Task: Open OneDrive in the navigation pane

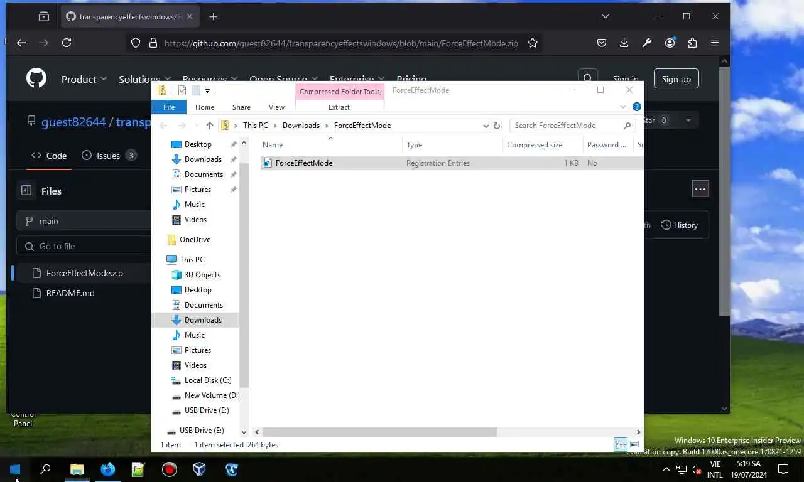Action: coord(195,240)
